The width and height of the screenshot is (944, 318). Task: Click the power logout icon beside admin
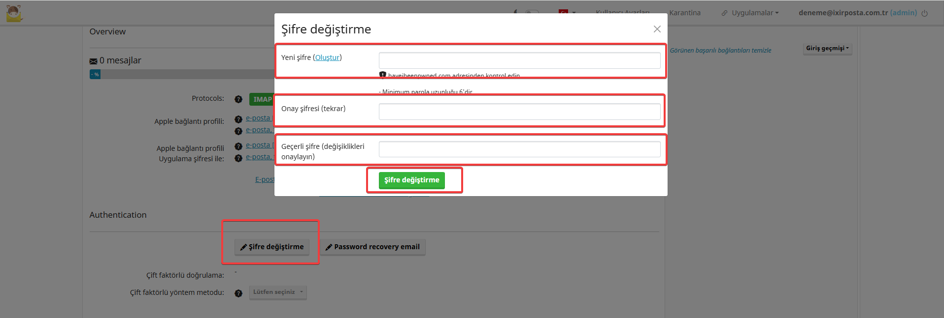point(924,13)
